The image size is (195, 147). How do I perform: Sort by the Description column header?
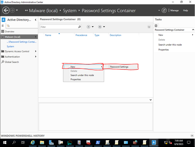pos(115,35)
